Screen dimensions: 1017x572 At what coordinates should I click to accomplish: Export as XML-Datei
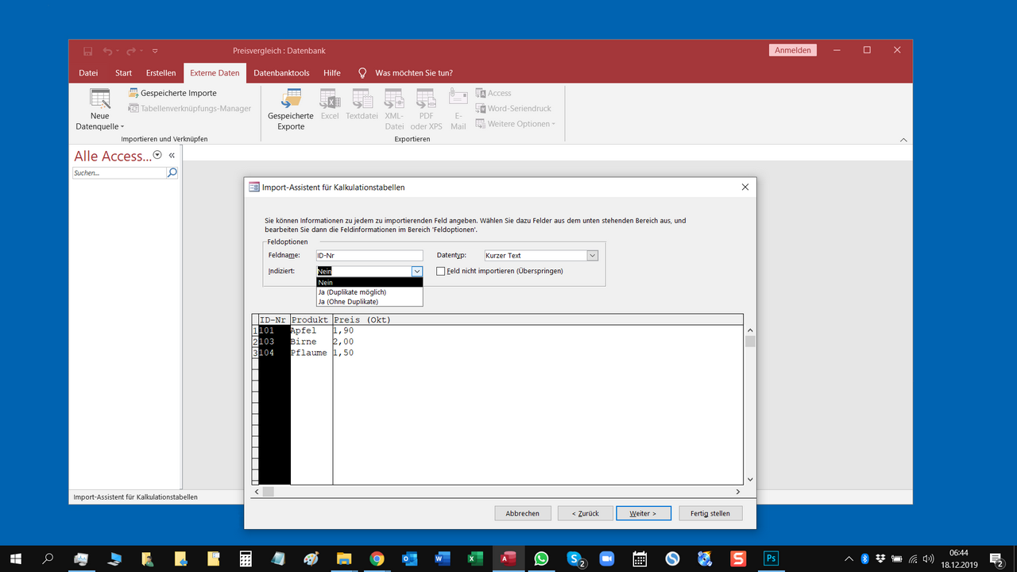coord(395,110)
